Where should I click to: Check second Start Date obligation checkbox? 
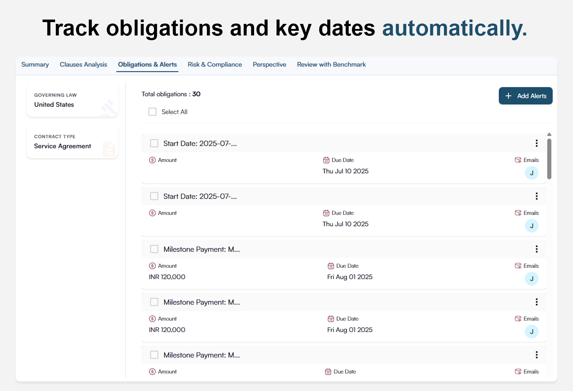coord(154,196)
